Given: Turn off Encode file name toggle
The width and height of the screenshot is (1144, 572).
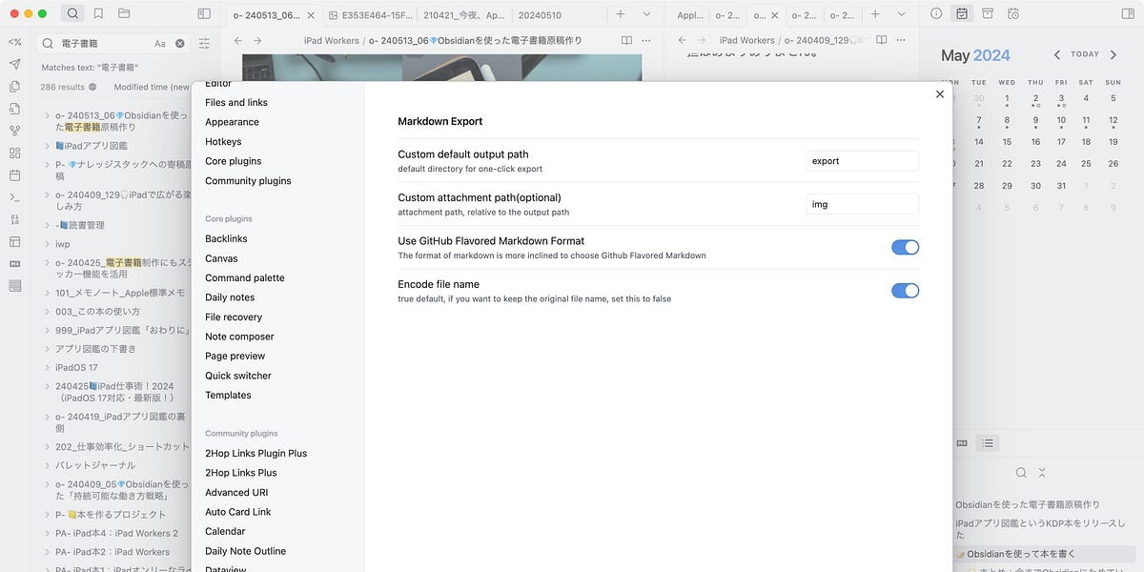Looking at the screenshot, I should pos(905,291).
